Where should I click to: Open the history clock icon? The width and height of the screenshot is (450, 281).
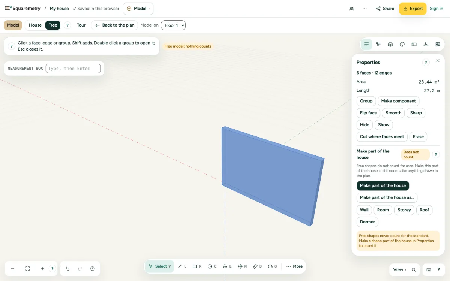pos(93,269)
